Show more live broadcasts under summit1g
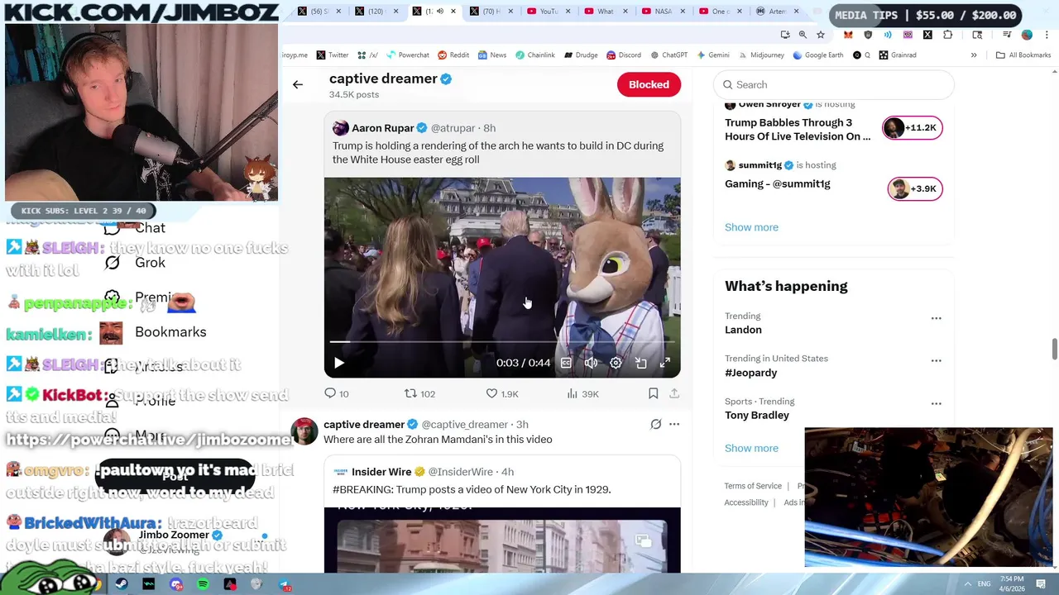This screenshot has width=1059, height=595. tap(751, 227)
